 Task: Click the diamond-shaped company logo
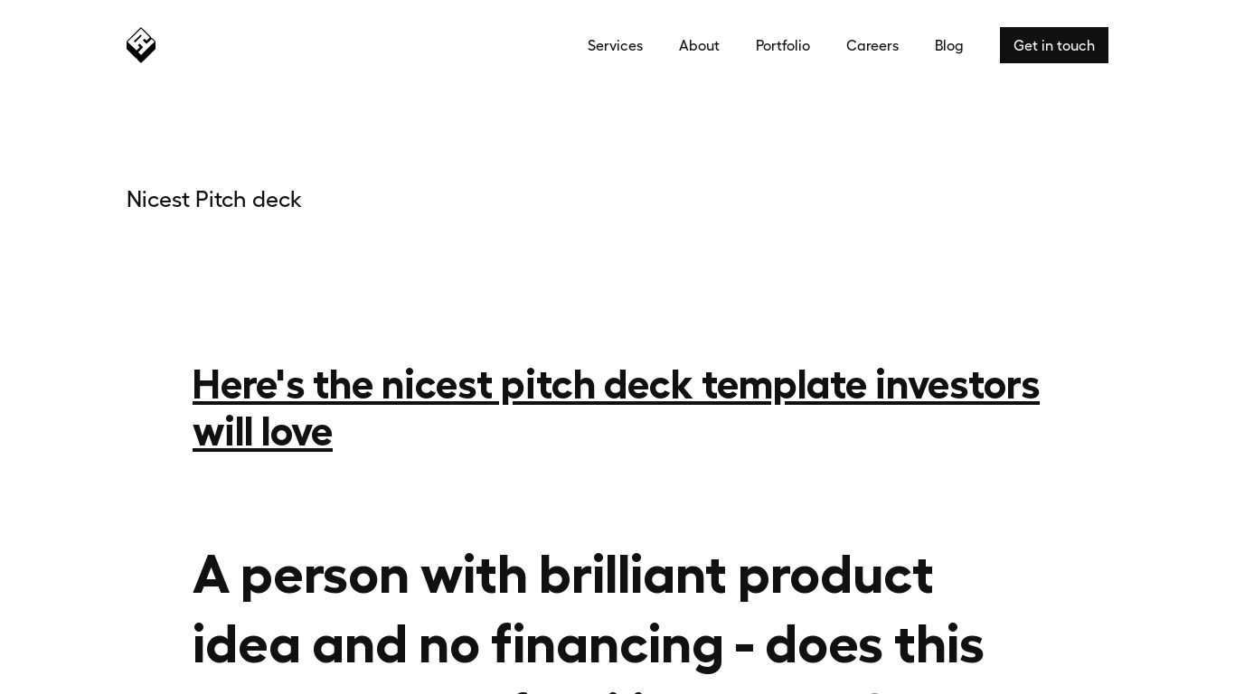(x=141, y=45)
